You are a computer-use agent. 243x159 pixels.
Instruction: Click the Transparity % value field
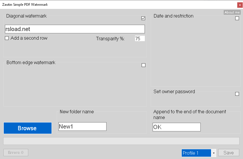point(140,39)
